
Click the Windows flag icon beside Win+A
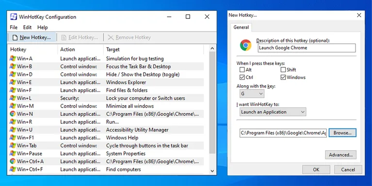pos(13,59)
